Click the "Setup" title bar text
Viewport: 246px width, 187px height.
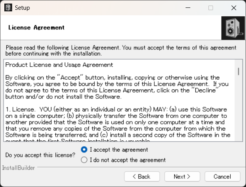[x=22, y=8]
